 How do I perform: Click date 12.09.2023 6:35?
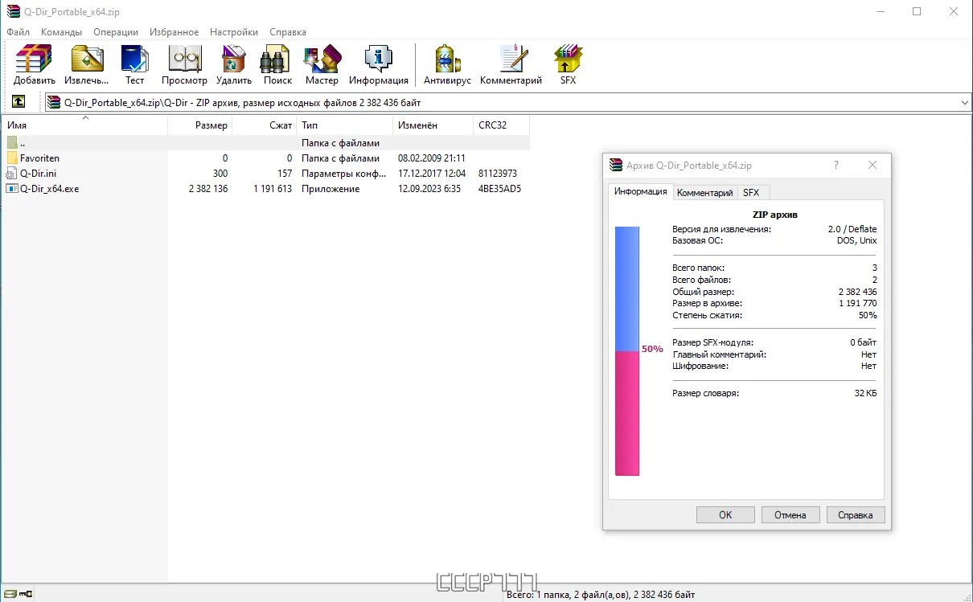coord(429,189)
